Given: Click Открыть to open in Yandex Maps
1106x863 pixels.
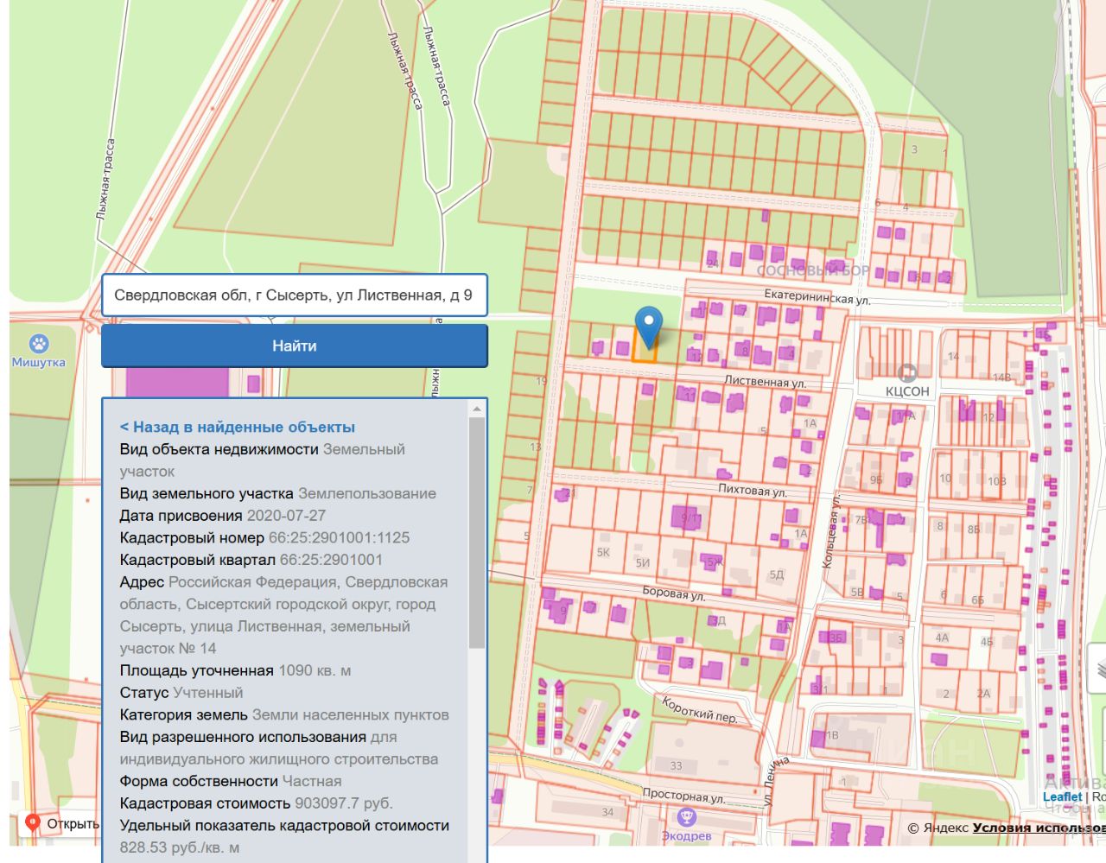Looking at the screenshot, I should (x=73, y=823).
